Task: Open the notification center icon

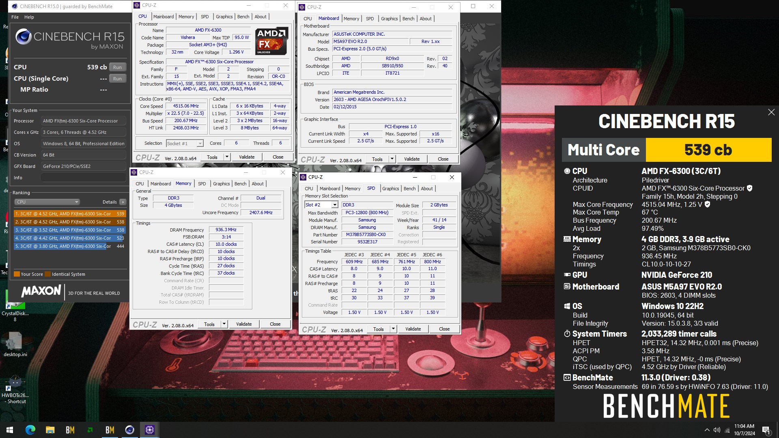Action: pos(766,430)
